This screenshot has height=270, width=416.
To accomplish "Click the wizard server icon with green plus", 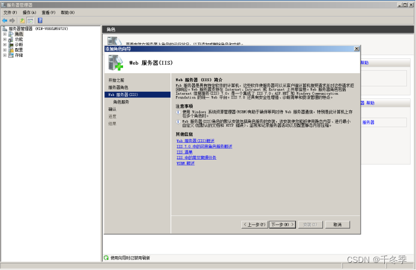I will (x=116, y=62).
